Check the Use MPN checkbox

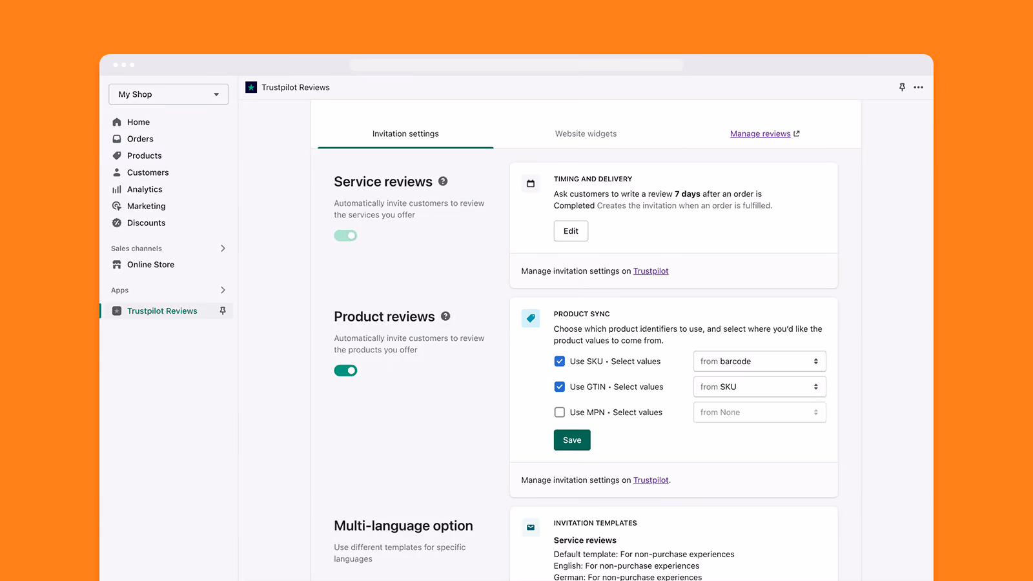pos(560,413)
